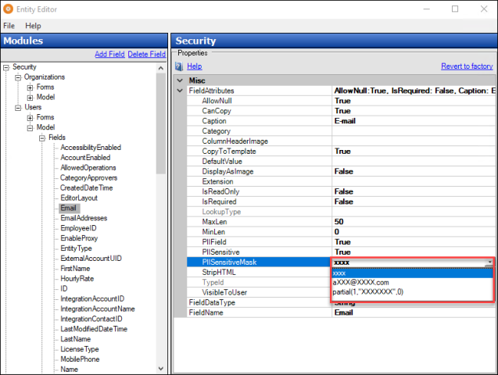Viewport: 498px width, 375px height.
Task: Select the AllowedOperations field
Action: click(x=88, y=168)
